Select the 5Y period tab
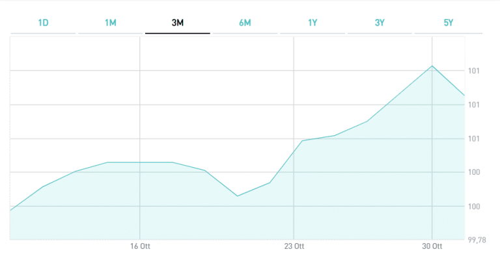 (447, 23)
